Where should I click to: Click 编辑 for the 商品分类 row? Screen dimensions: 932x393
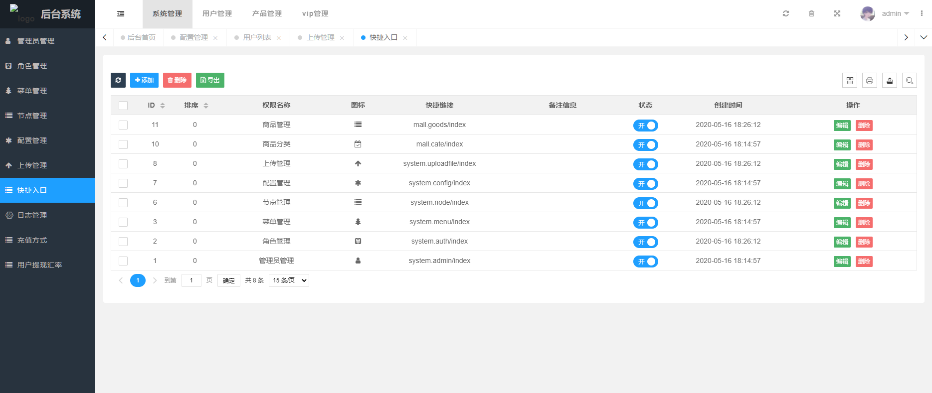842,145
